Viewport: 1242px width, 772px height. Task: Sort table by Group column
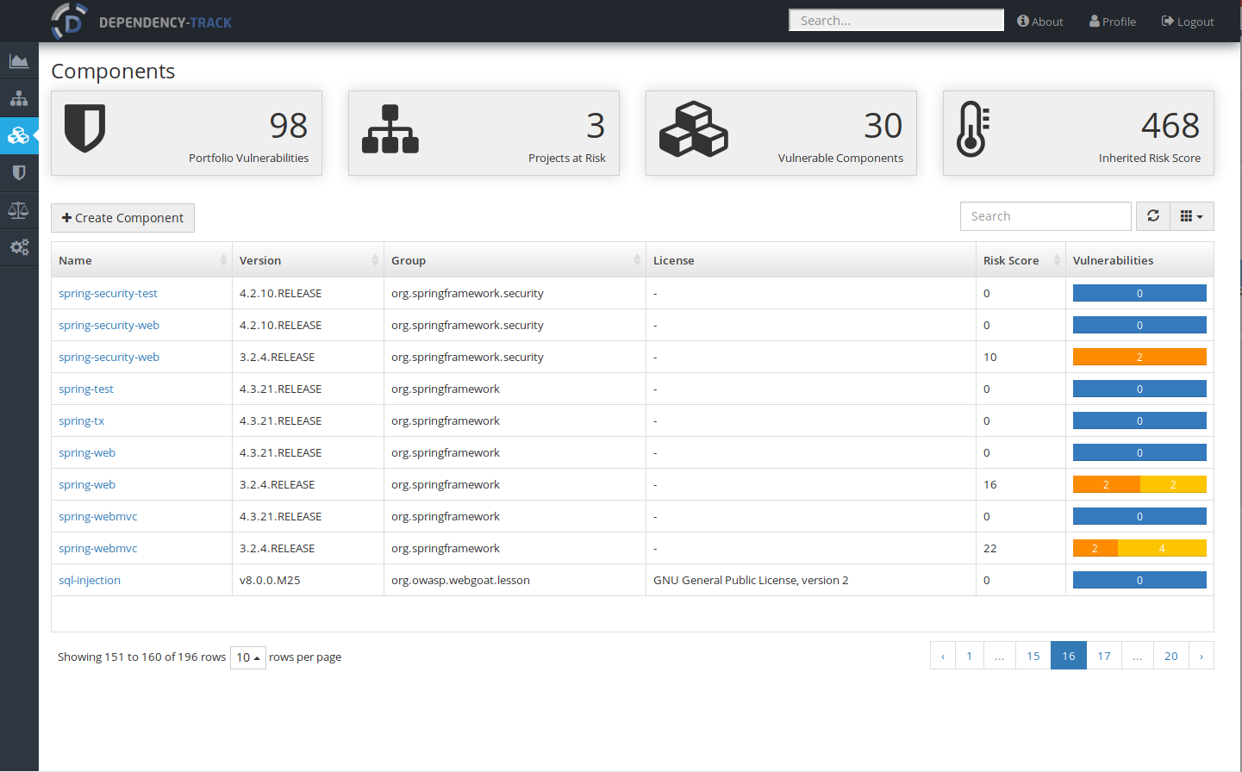tap(515, 260)
